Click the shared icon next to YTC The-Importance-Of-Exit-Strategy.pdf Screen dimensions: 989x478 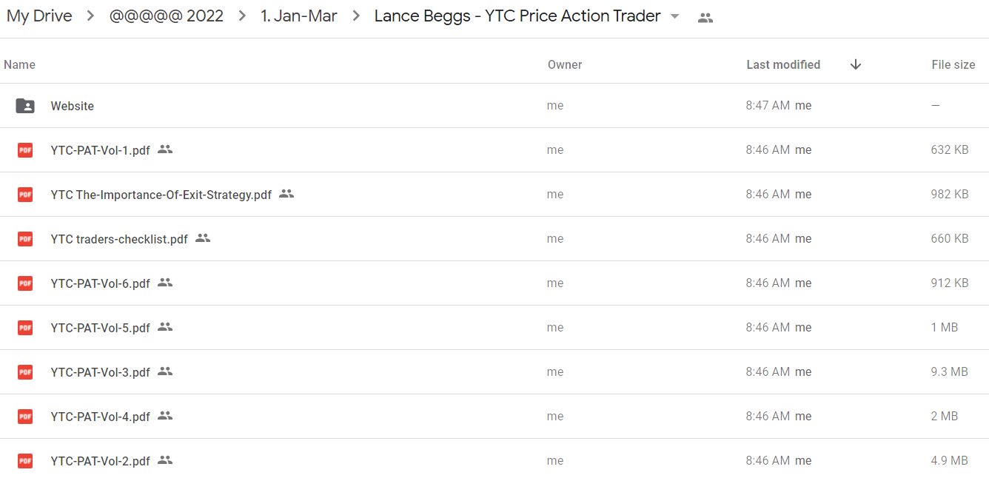pos(286,194)
